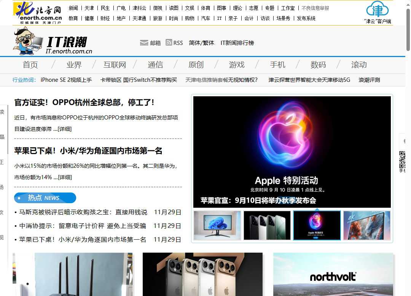Open hot topic 天津电信推销套餐无视知情权

click(x=221, y=80)
